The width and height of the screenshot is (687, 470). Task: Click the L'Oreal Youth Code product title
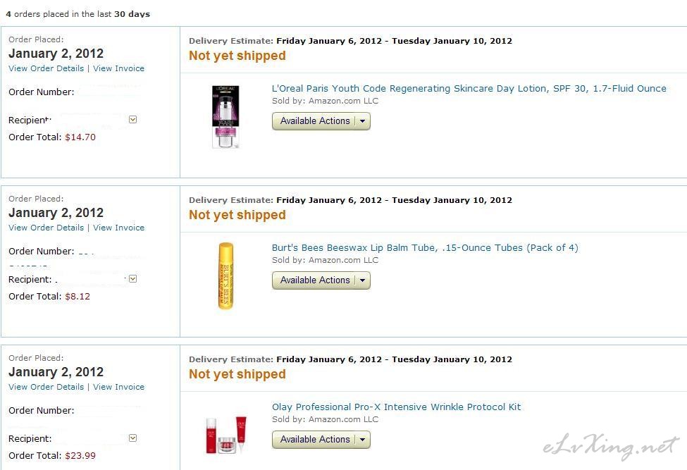coord(469,89)
